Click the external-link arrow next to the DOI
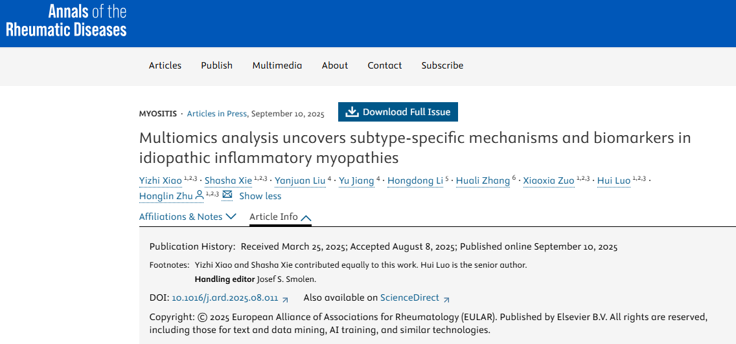The height and width of the screenshot is (344, 736). (286, 299)
